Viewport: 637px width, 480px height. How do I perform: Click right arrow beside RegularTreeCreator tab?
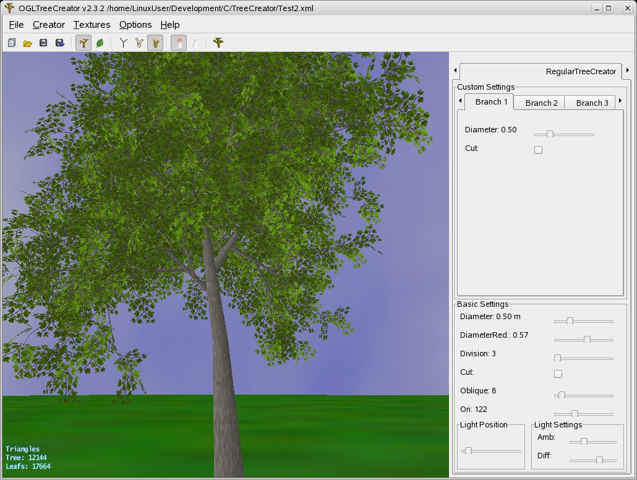tap(628, 71)
